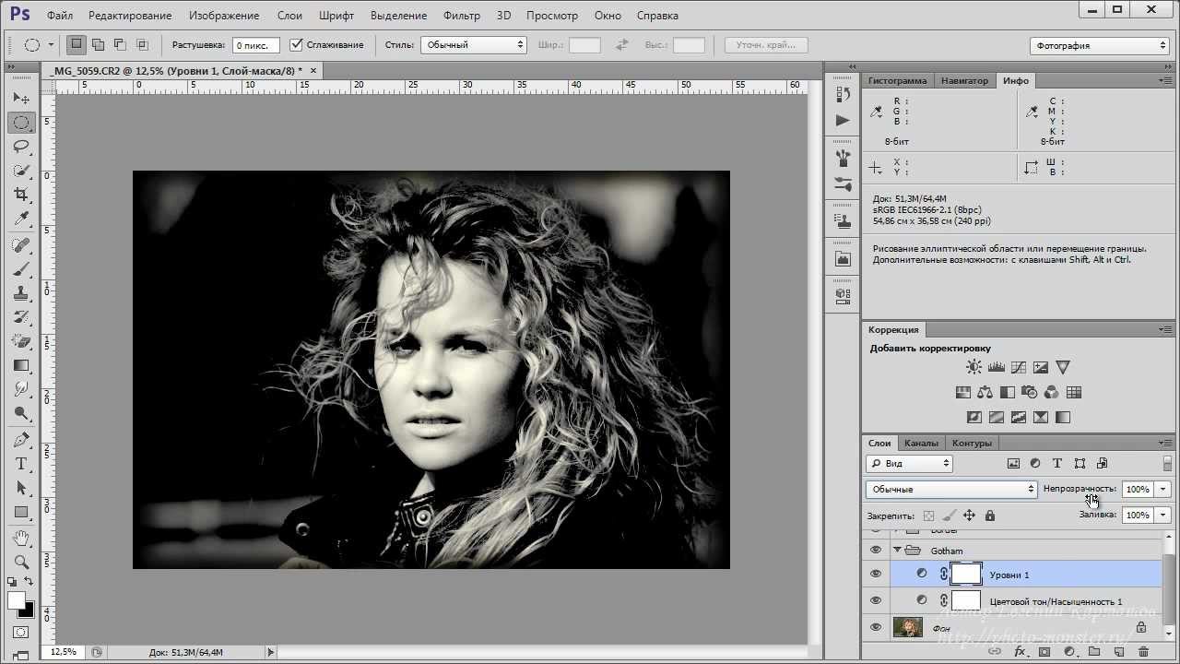Toggle the Сглаживание anti-alias checkbox

(296, 44)
